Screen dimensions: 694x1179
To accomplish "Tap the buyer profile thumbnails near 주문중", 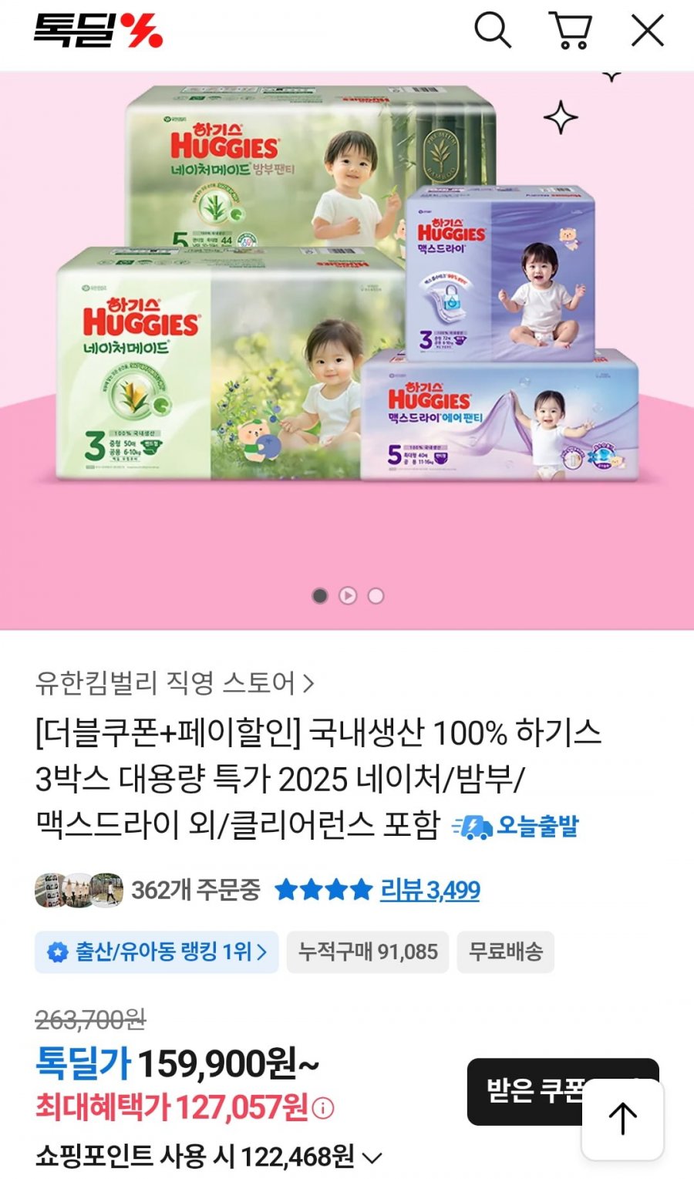I will (79, 890).
